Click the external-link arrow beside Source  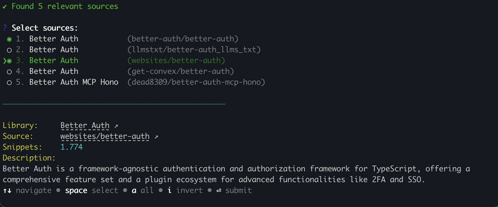pyautogui.click(x=156, y=136)
